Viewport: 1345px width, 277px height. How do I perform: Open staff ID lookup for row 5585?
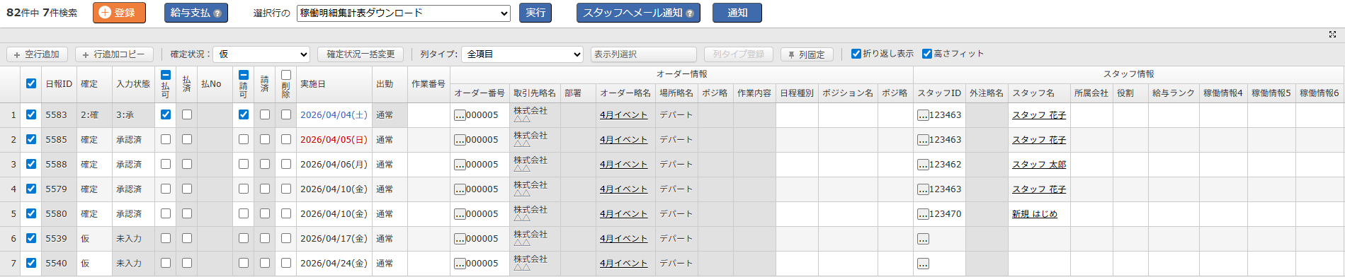(923, 140)
